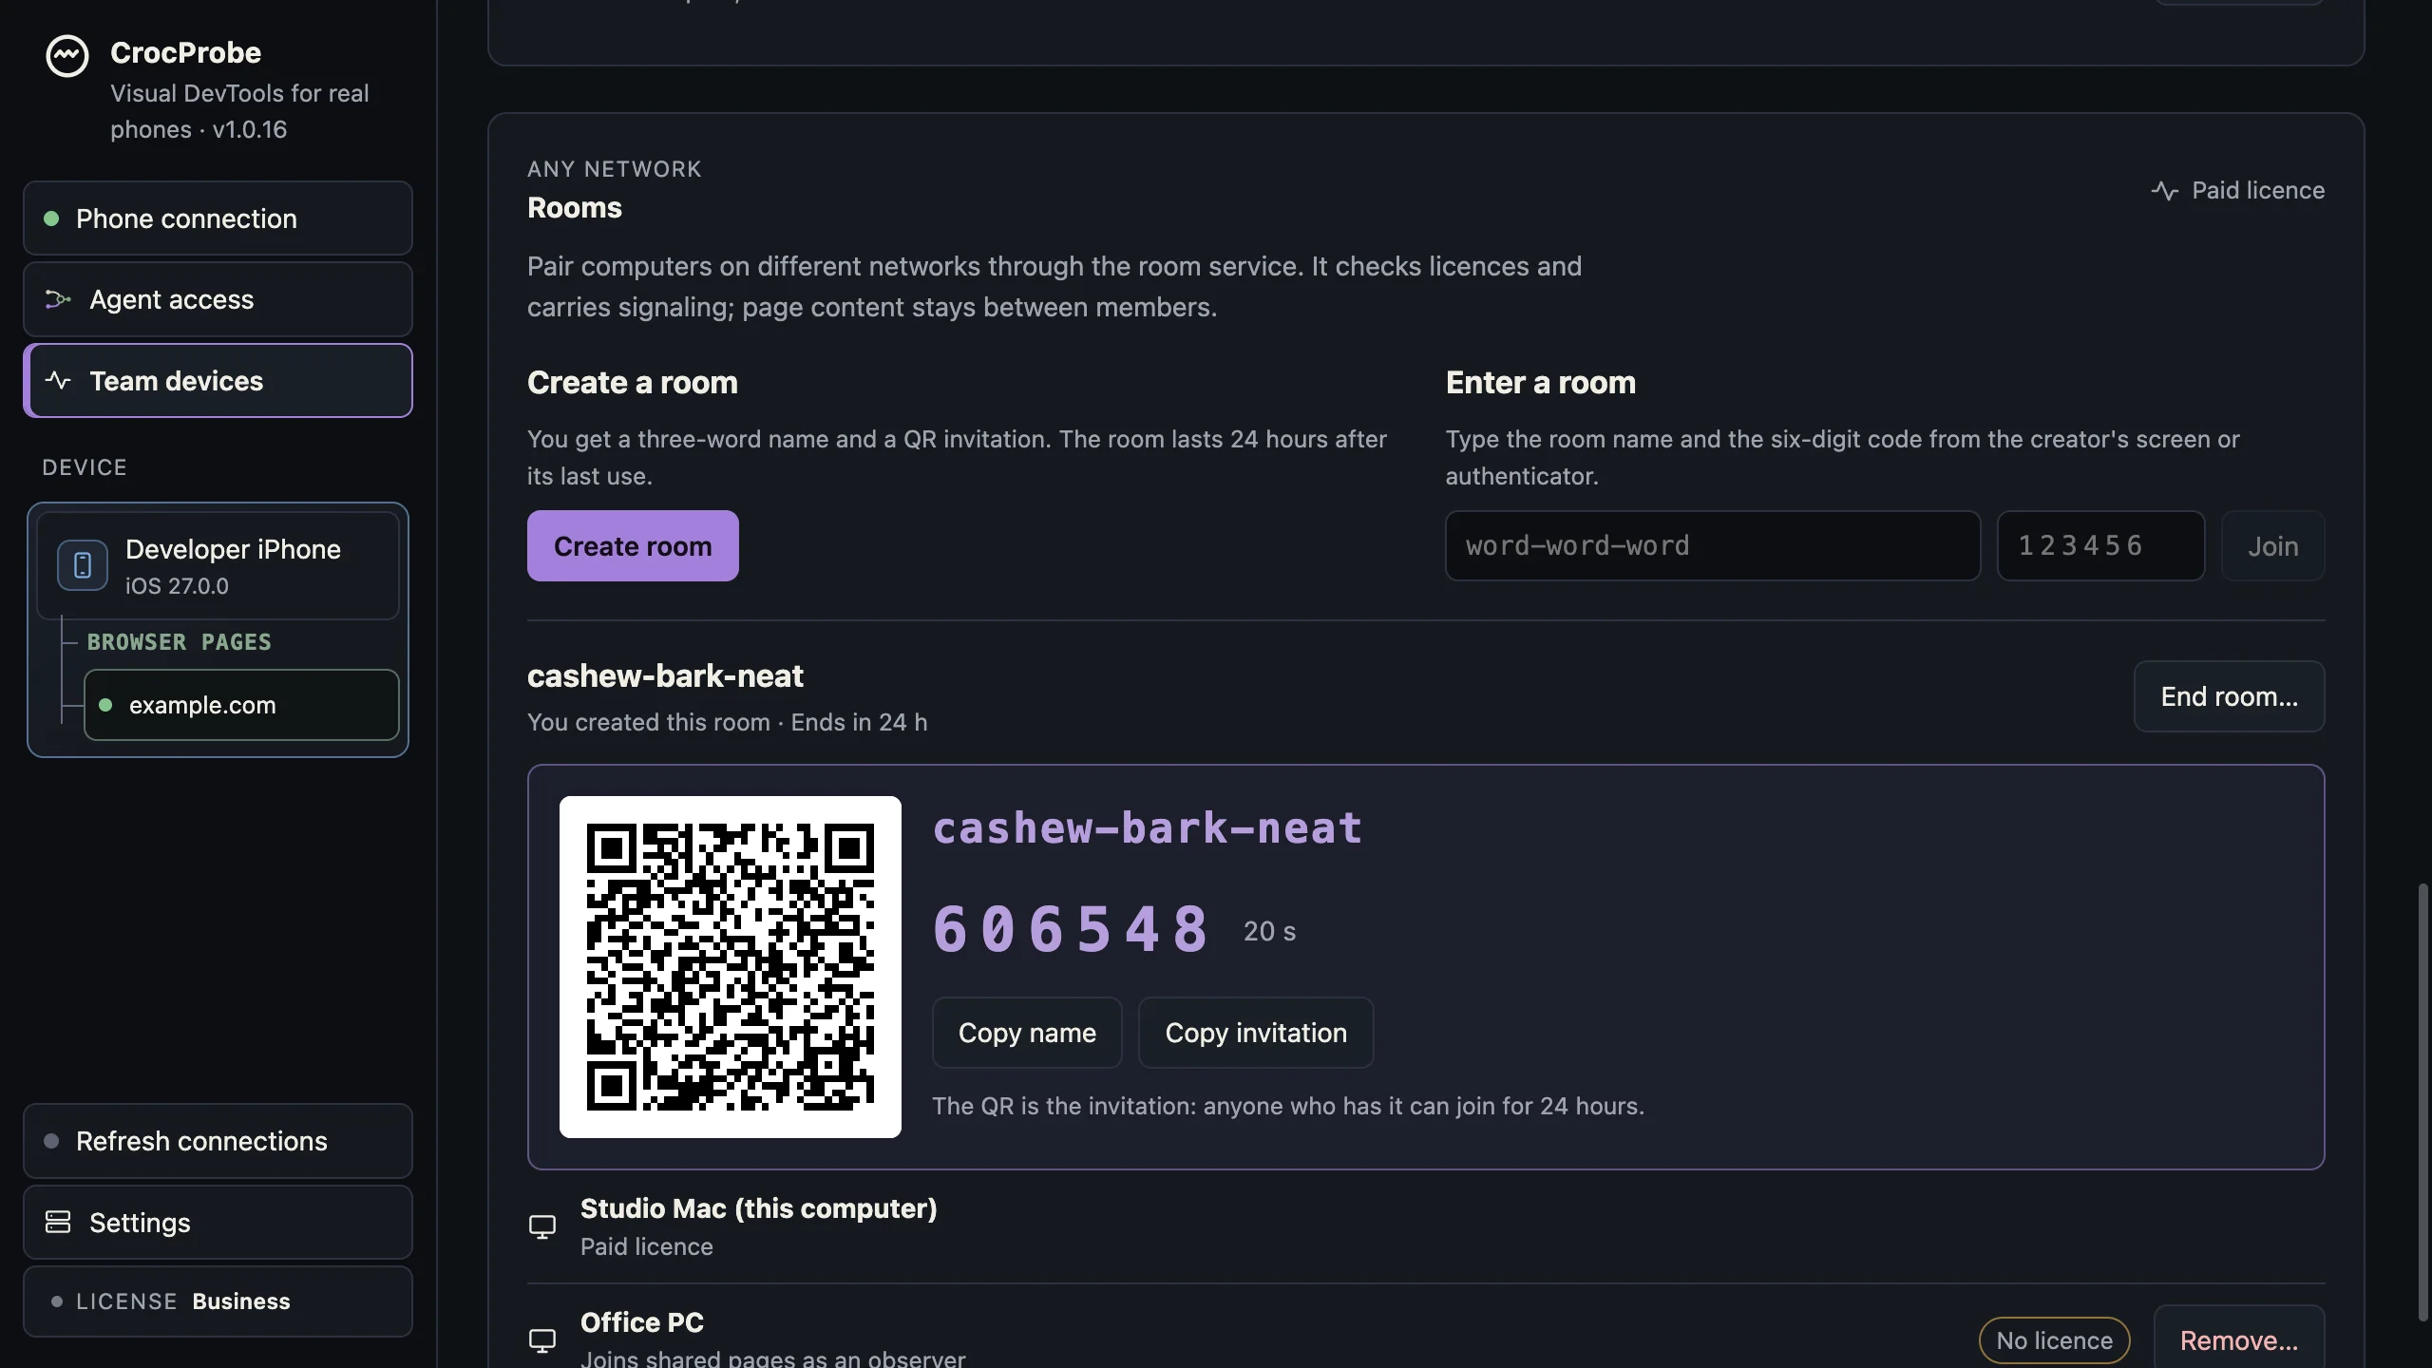Click the 20 s countdown timer
Viewport: 2432px width, 1368px height.
(1269, 932)
